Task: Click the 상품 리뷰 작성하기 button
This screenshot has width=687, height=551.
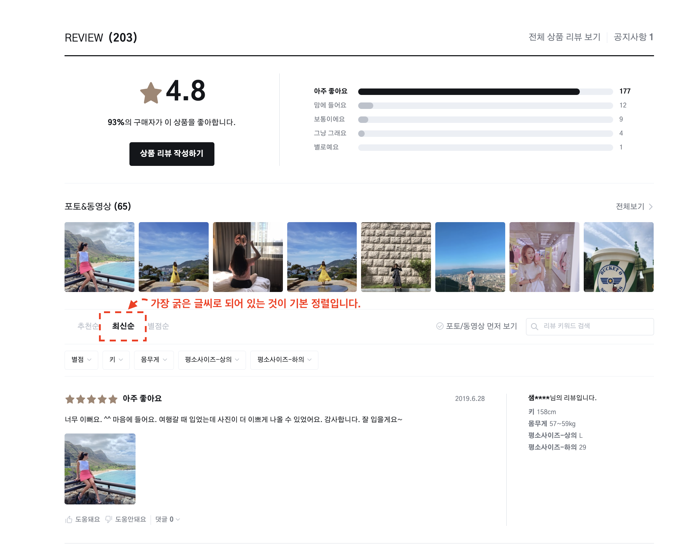Action: click(172, 154)
